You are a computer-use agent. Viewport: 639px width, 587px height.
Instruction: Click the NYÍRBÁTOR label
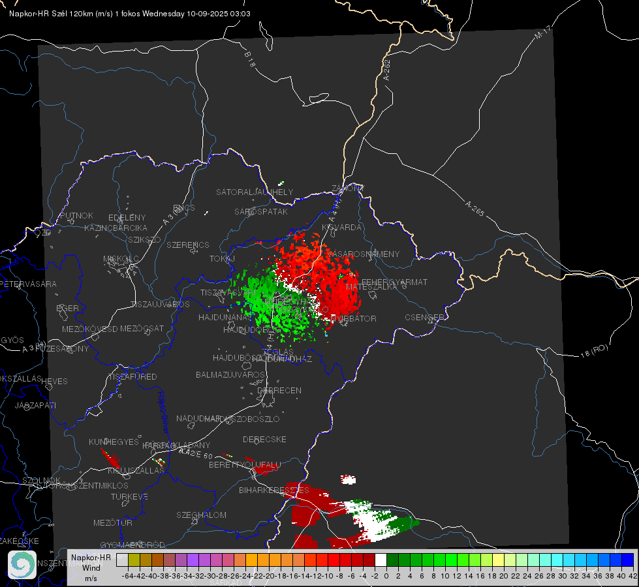(x=353, y=318)
